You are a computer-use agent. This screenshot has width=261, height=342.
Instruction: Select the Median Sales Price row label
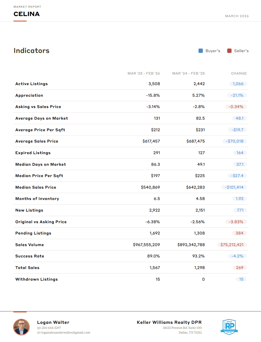[x=36, y=187]
